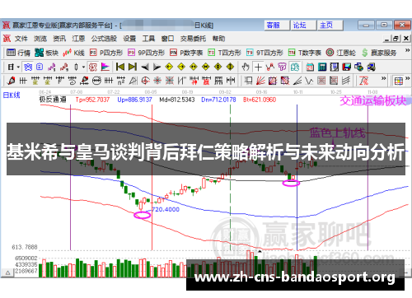Open the 文件 menu

pyautogui.click(x=21, y=39)
